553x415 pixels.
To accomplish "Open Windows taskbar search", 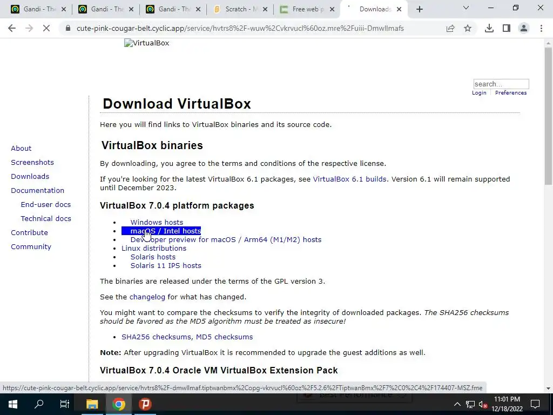I will (39, 404).
